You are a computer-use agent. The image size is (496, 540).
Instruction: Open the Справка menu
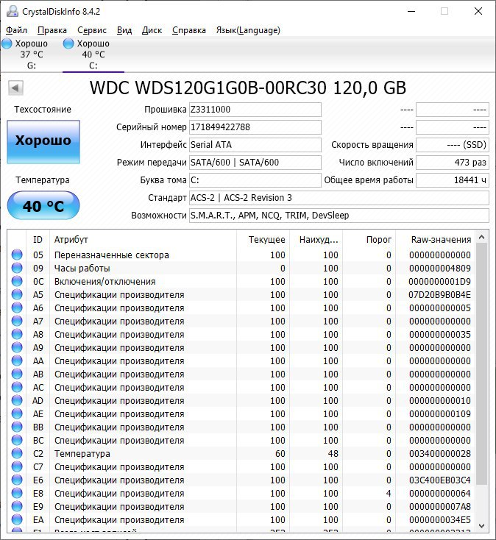click(189, 30)
